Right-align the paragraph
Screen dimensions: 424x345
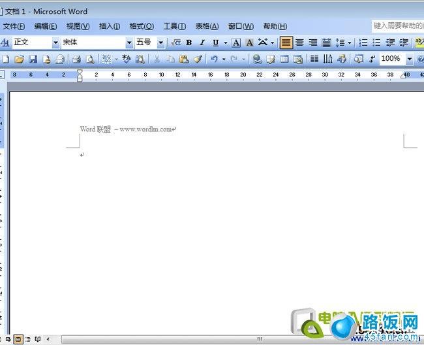click(313, 42)
